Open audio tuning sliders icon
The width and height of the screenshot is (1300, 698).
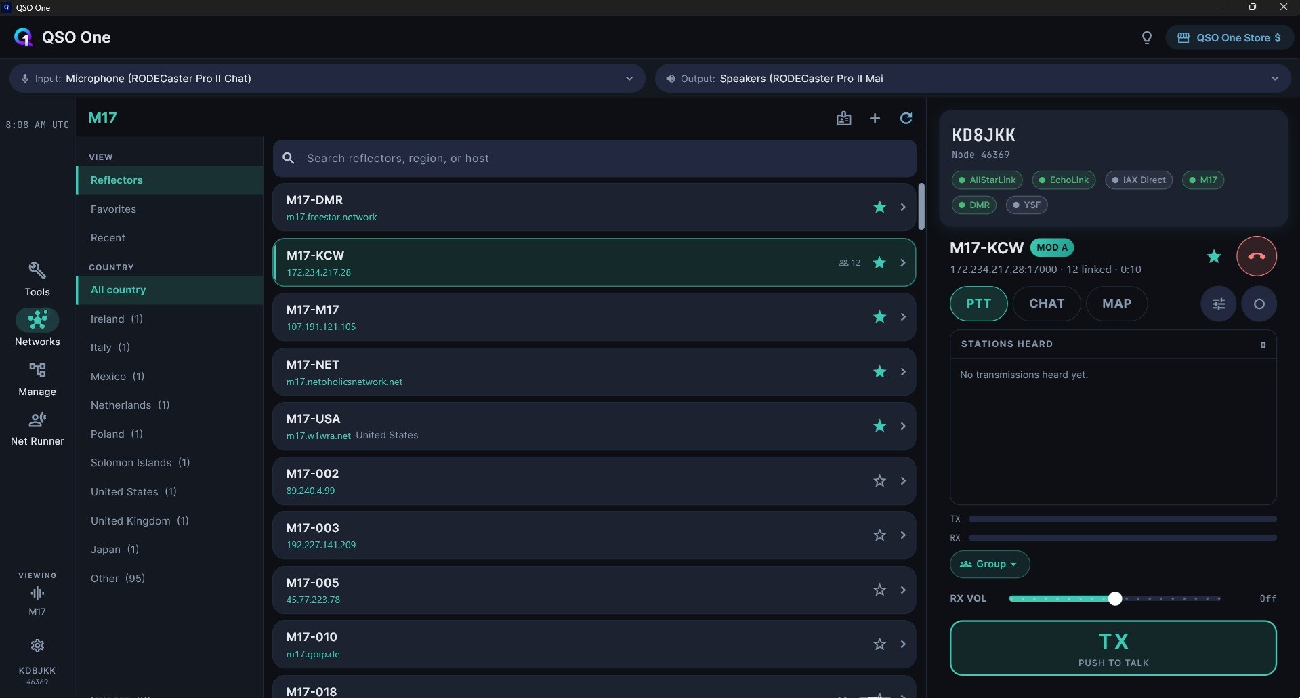(1218, 304)
